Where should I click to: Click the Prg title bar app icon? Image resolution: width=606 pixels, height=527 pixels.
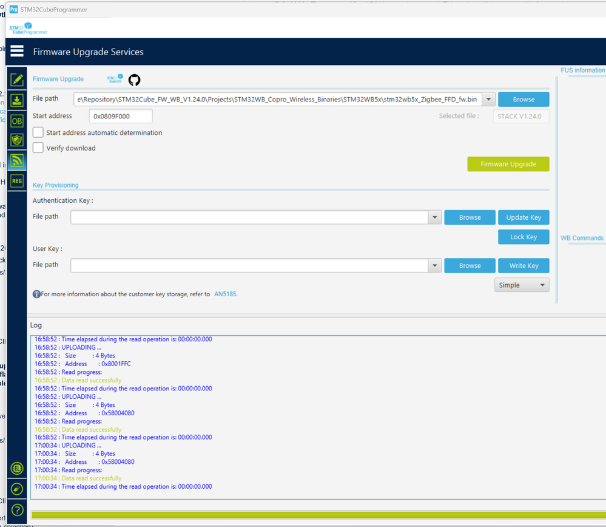13,9
